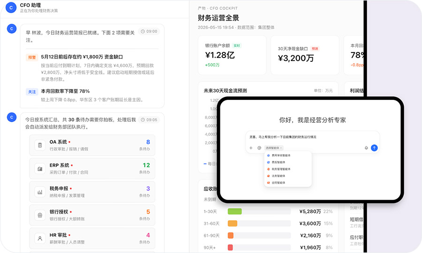Click the 30天净现金缺口 ¥3,200万 metric card
422x253 pixels.
305,55
